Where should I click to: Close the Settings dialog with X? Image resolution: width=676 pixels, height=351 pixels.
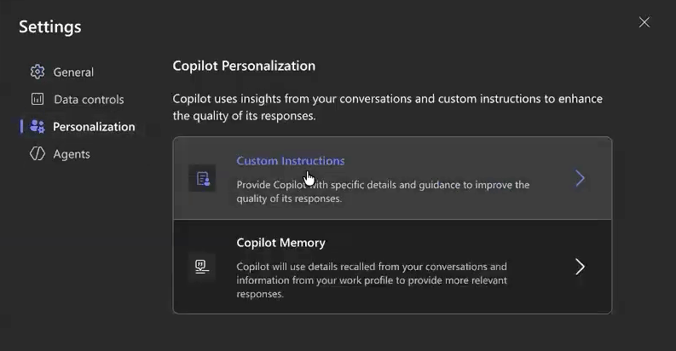(x=644, y=22)
